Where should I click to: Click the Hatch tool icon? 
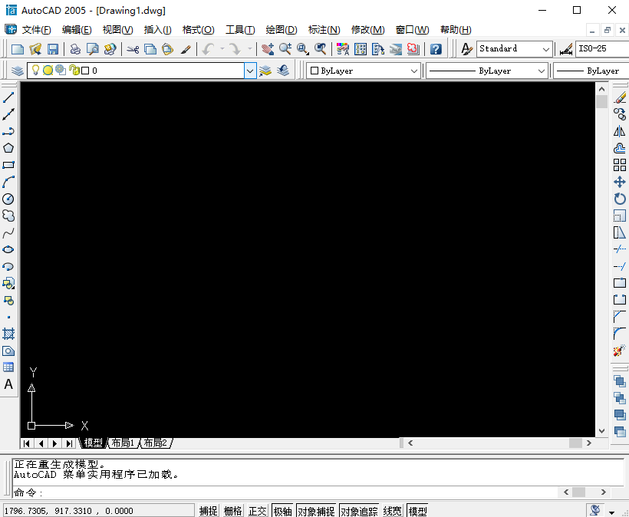8,334
